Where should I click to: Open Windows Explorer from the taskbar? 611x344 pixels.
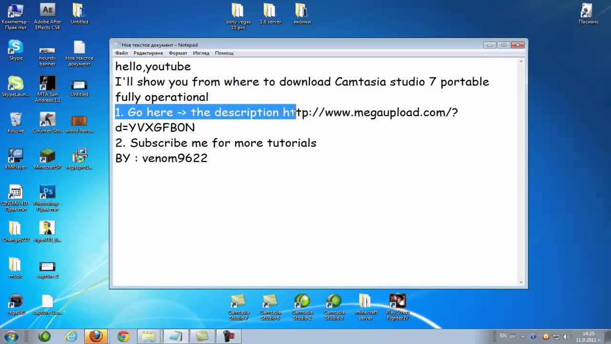tap(149, 336)
